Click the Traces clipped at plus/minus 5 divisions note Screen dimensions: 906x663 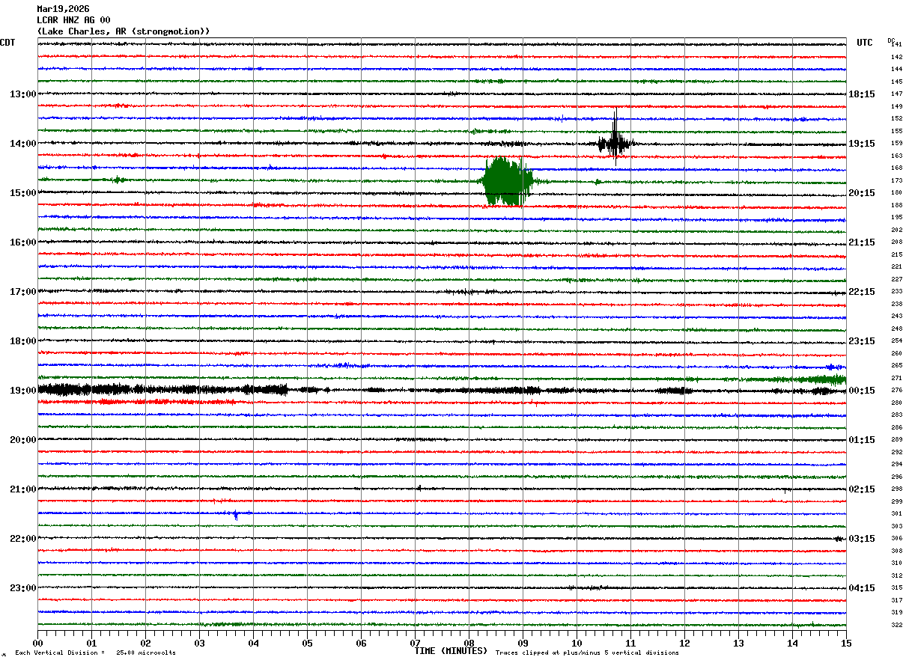[x=587, y=653]
